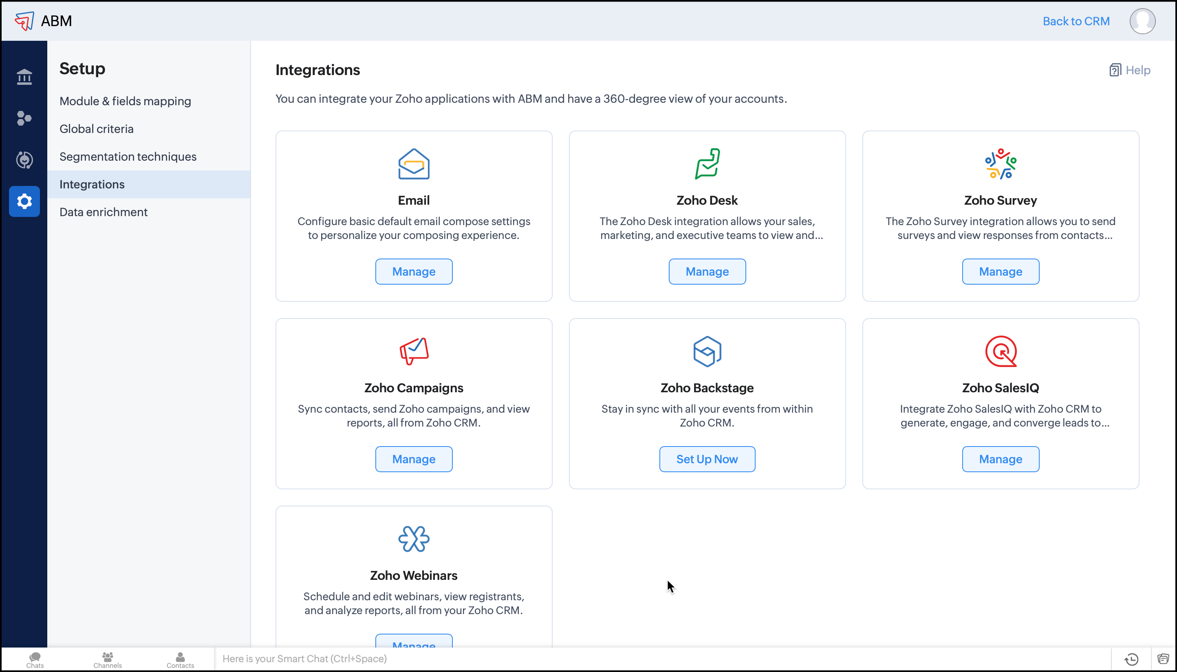Click Manage under Zoho Desk
Viewport: 1177px width, 672px height.
[707, 272]
